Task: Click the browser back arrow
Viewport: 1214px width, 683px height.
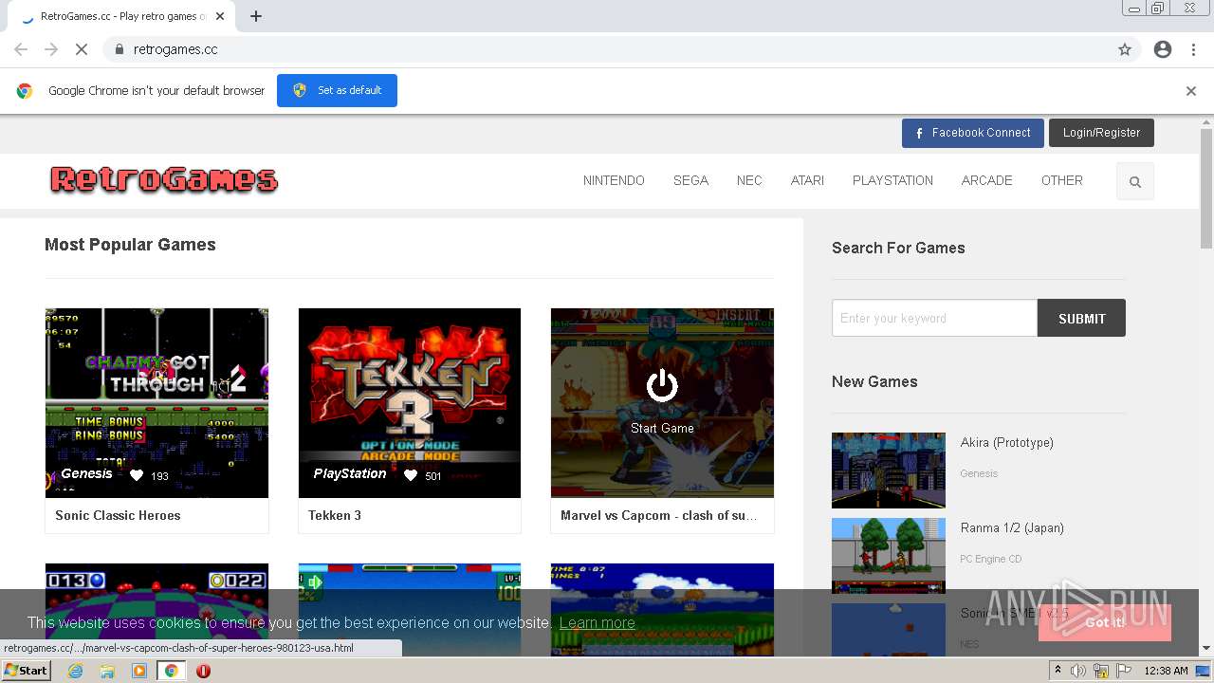Action: click(21, 49)
